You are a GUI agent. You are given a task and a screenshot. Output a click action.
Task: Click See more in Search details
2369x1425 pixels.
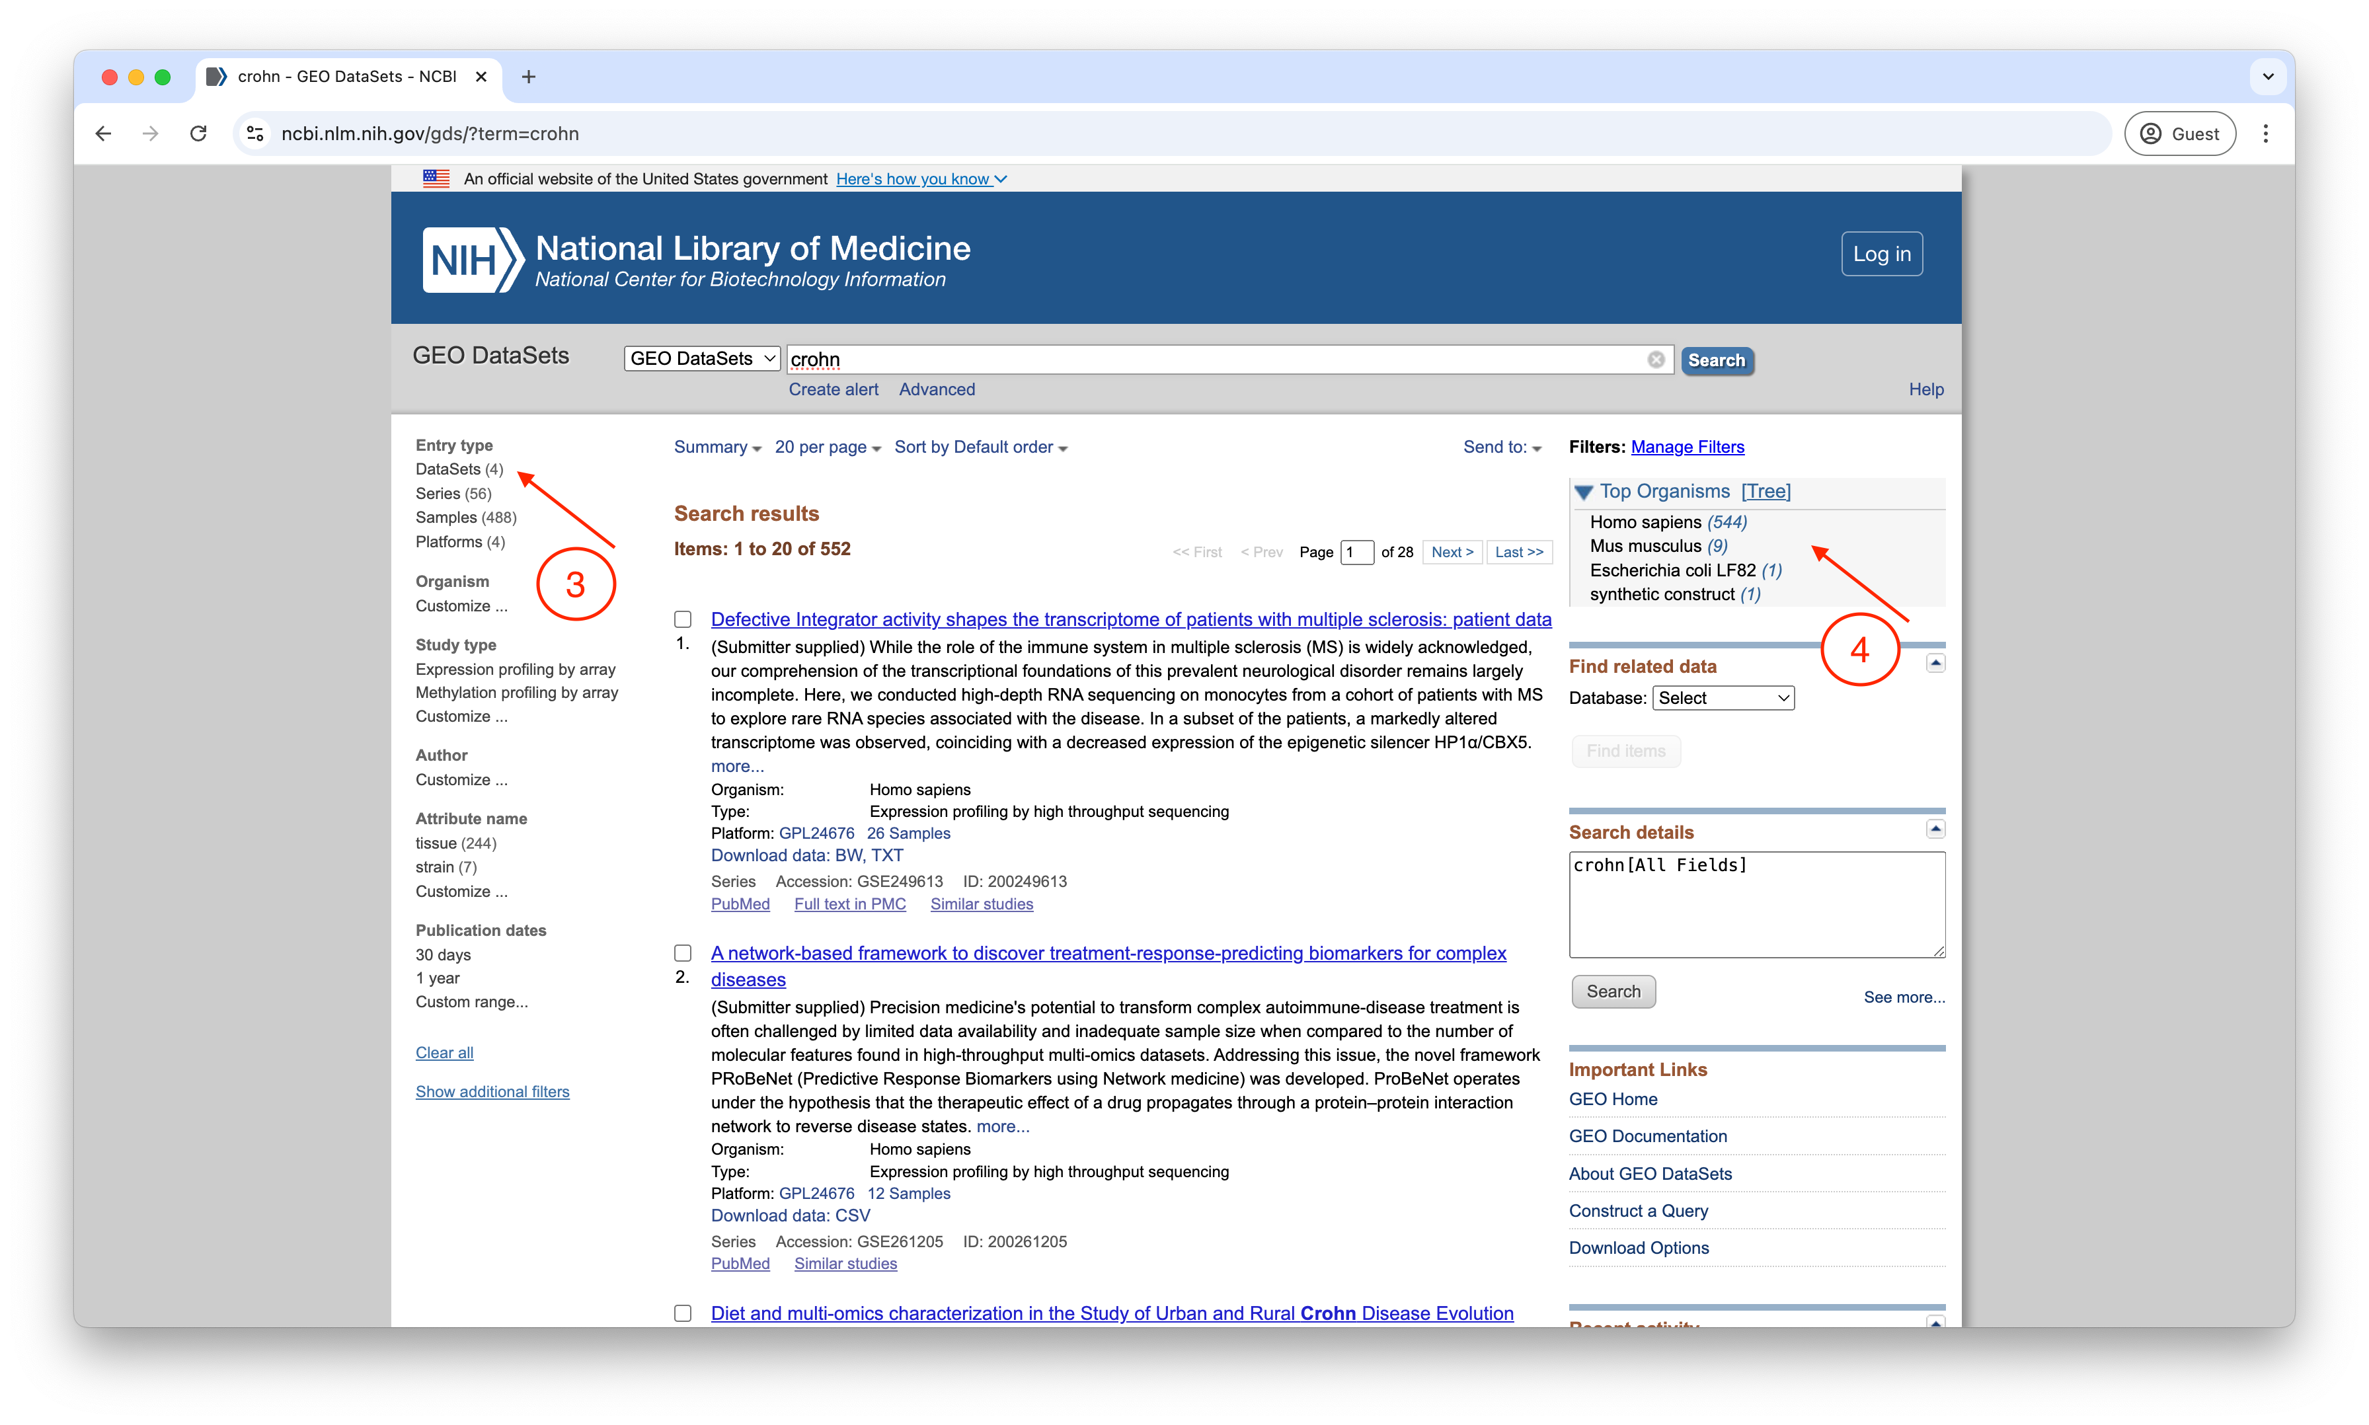tap(1904, 997)
